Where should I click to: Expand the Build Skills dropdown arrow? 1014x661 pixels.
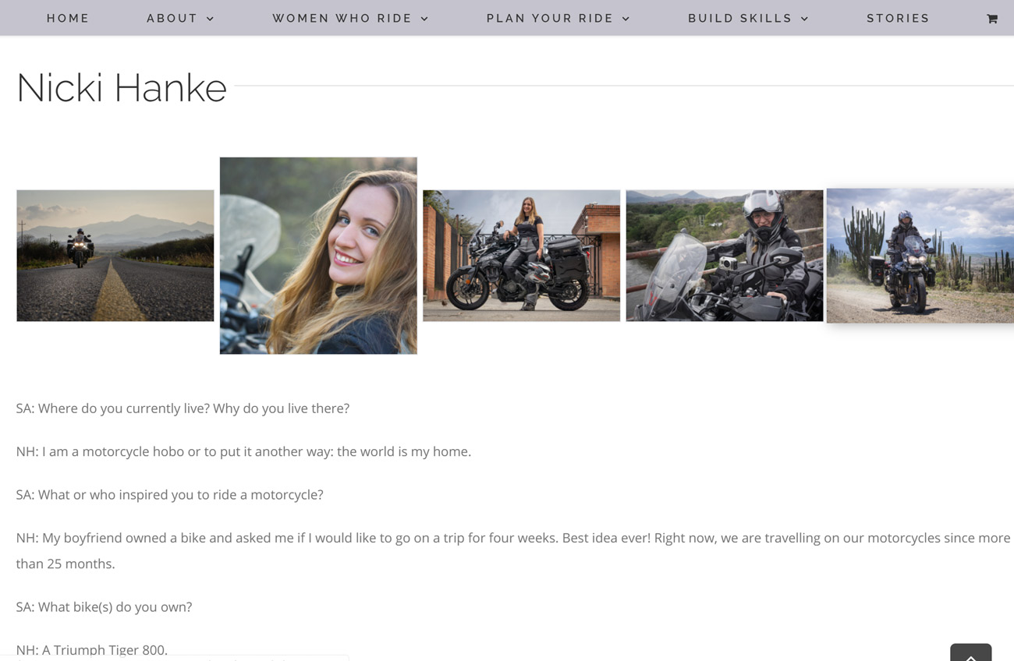point(804,19)
